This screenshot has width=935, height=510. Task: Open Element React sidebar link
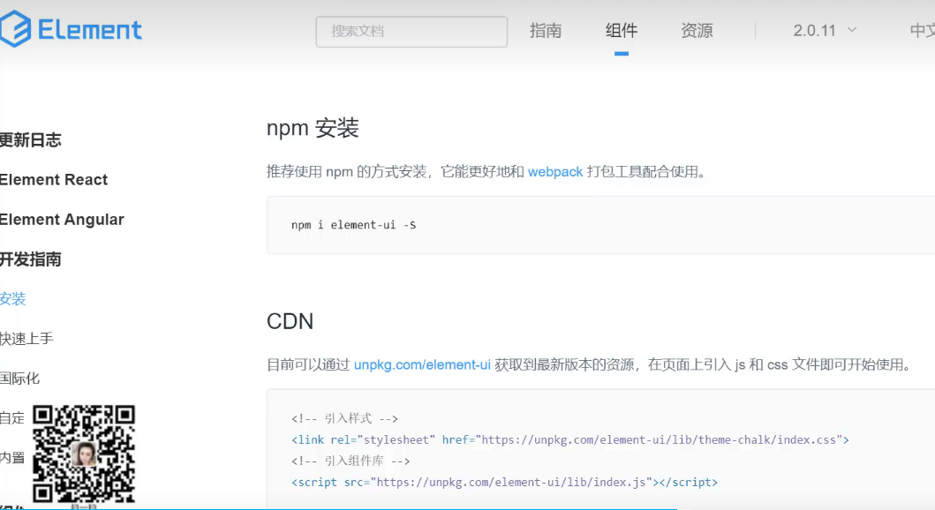coord(54,179)
